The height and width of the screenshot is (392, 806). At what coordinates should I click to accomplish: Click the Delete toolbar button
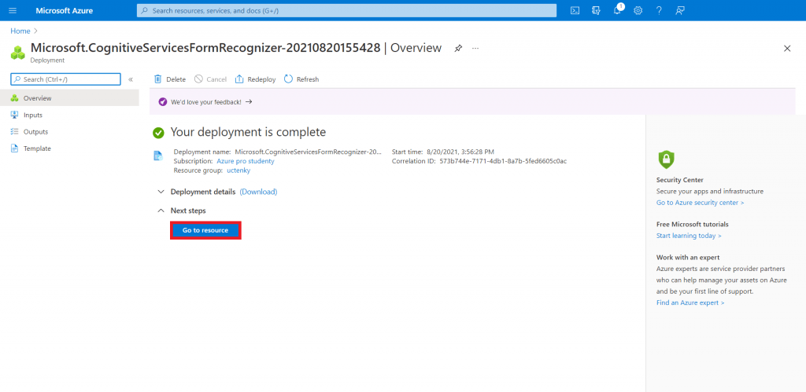pyautogui.click(x=170, y=79)
